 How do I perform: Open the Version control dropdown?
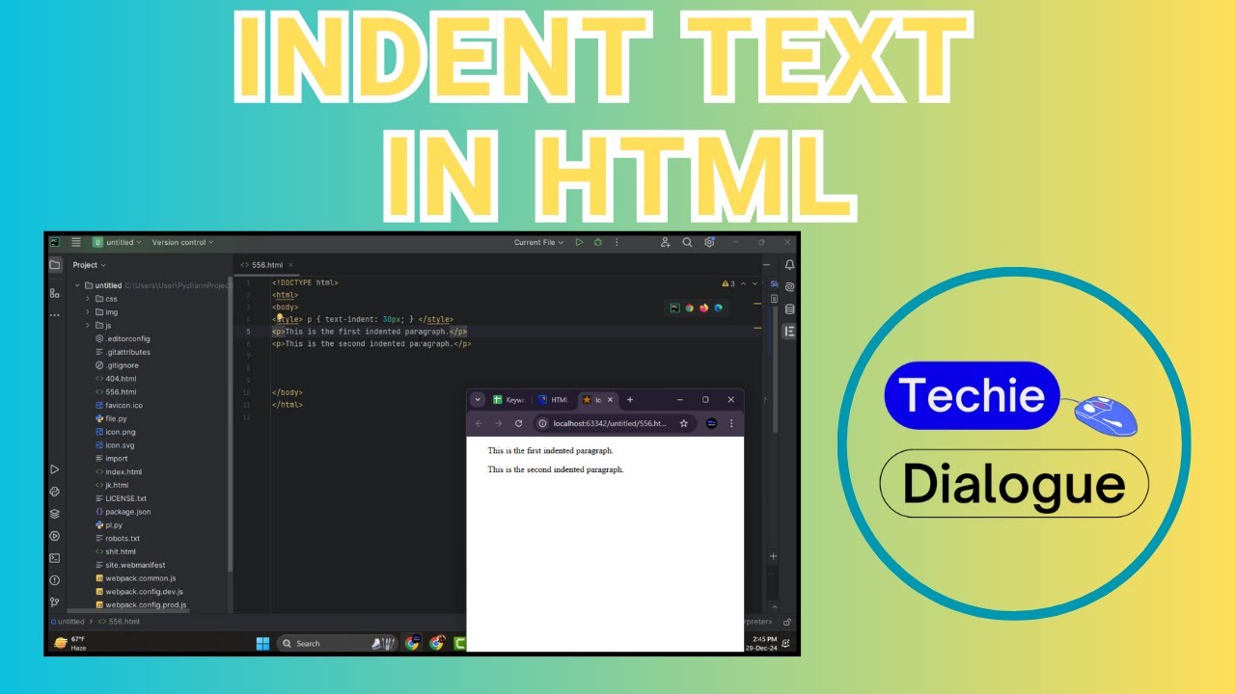[x=182, y=242]
